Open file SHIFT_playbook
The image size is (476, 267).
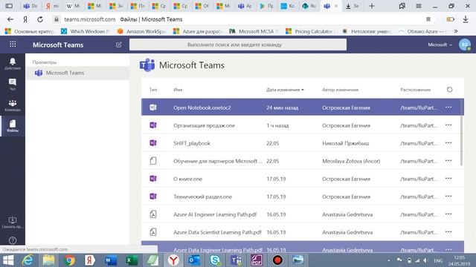pyautogui.click(x=192, y=143)
